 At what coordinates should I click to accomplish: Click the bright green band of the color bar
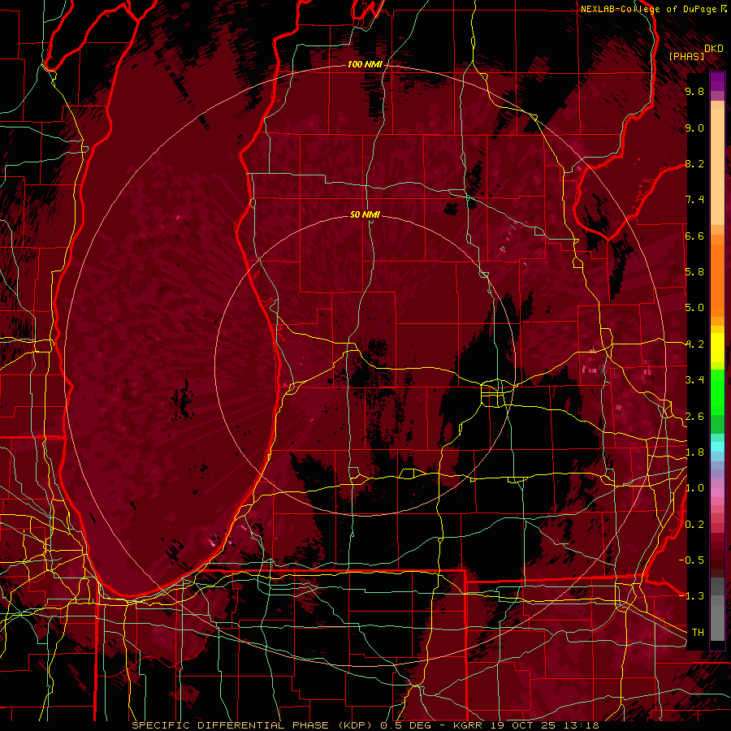coord(717,394)
